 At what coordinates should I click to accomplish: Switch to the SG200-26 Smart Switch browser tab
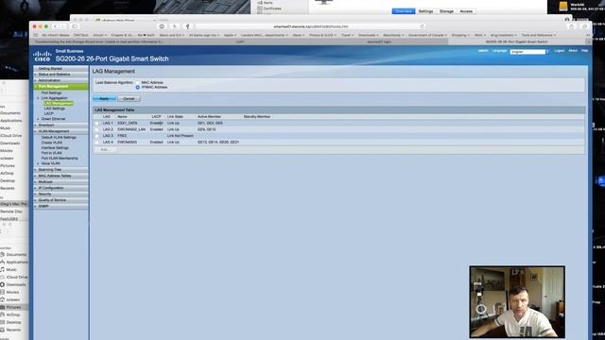point(516,42)
